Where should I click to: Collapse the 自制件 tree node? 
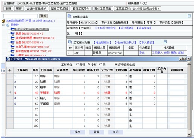3,25
